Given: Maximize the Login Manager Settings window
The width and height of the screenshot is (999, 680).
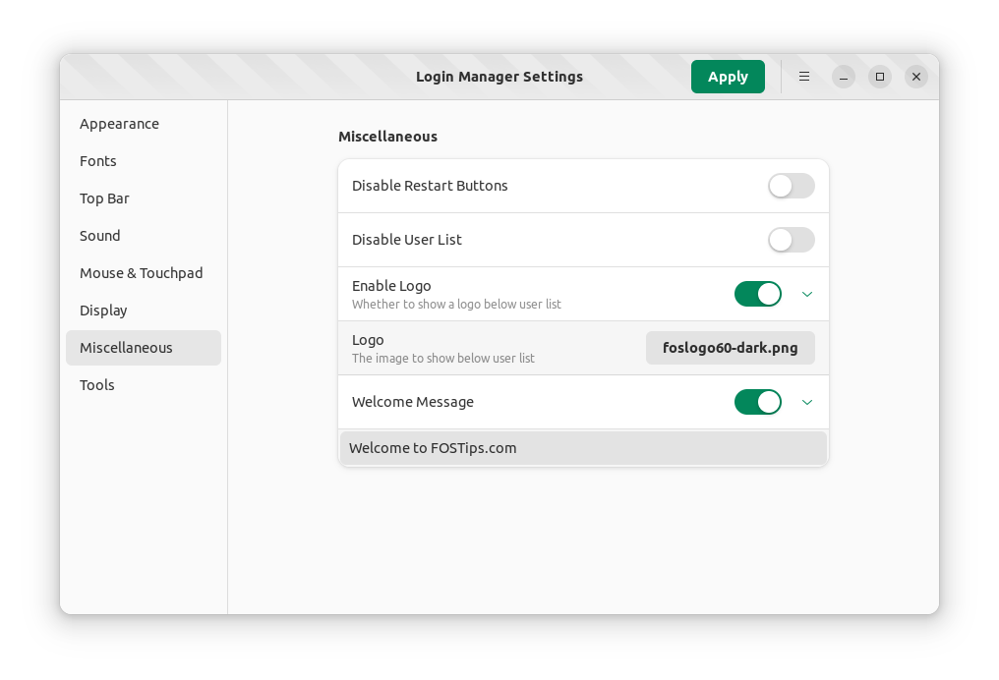Looking at the screenshot, I should (x=880, y=77).
